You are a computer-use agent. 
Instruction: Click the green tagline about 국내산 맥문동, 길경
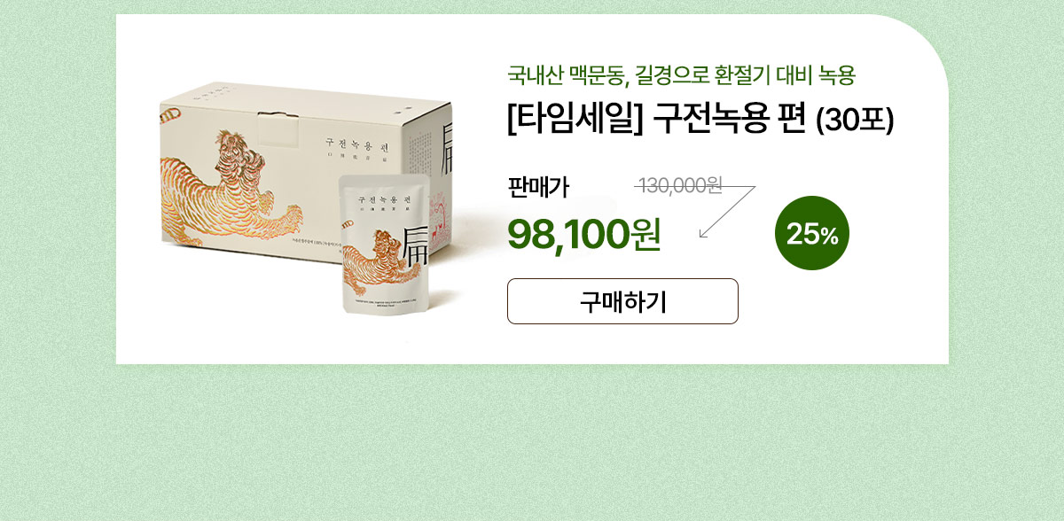681,75
